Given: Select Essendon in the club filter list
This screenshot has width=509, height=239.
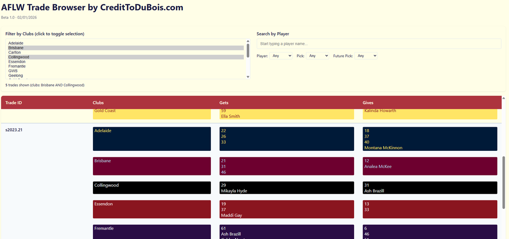Looking at the screenshot, I should 126,62.
